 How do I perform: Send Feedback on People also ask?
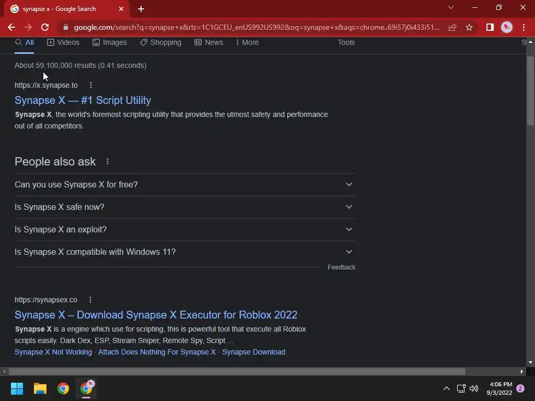point(341,267)
